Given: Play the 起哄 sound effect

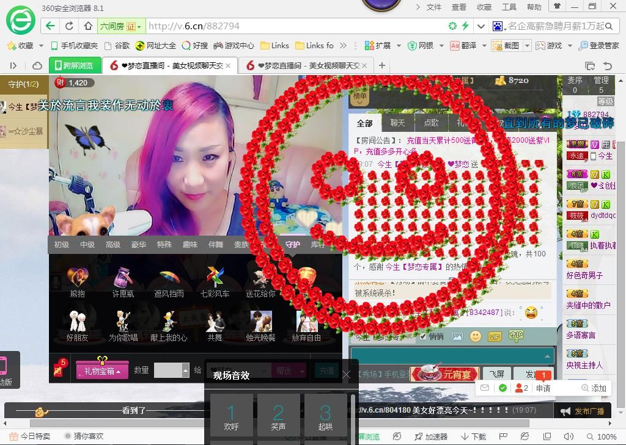Looking at the screenshot, I should [325, 415].
